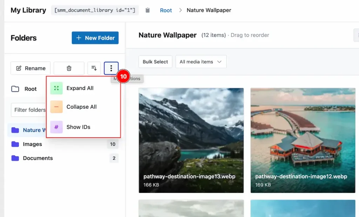The image size is (359, 217).
Task: Click the orange Collapse All icon
Action: pos(56,107)
